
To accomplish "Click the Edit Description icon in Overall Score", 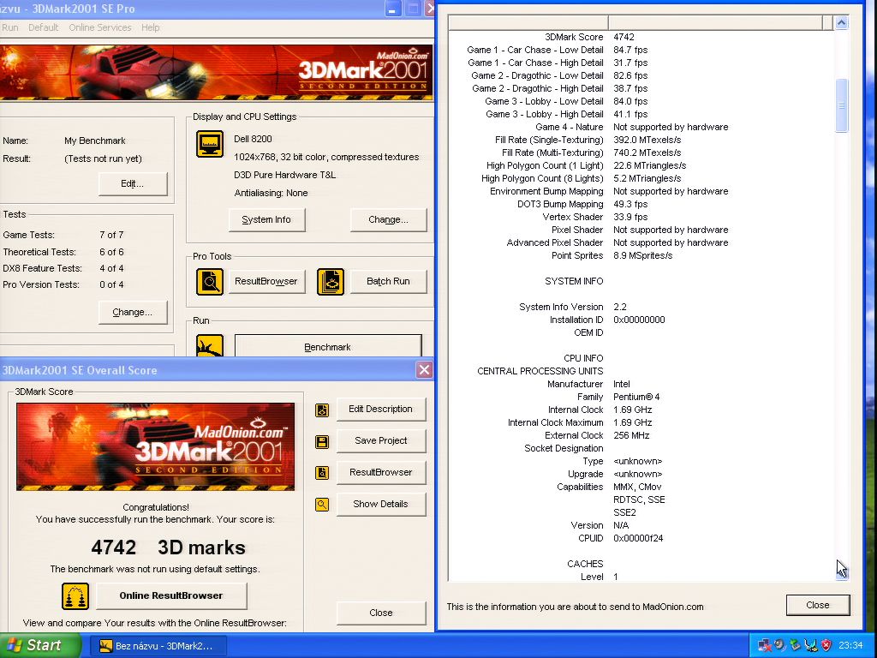I will click(322, 410).
